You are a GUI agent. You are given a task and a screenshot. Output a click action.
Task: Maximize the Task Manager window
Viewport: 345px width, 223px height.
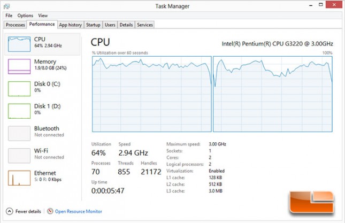[321, 5]
